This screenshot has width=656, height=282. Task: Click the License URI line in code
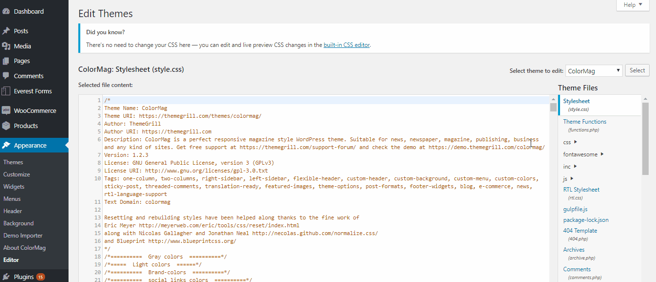(186, 171)
